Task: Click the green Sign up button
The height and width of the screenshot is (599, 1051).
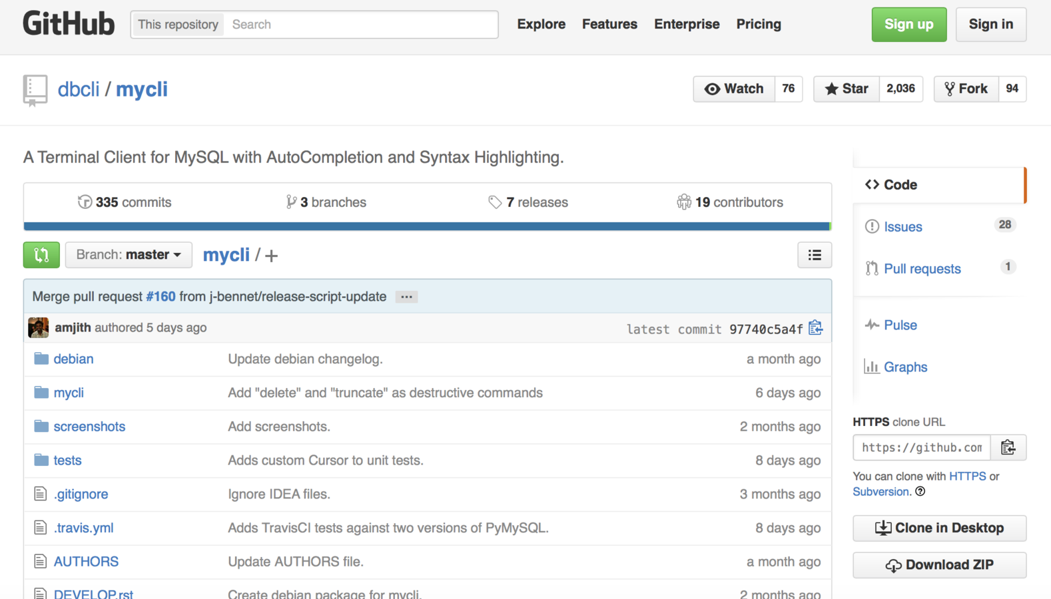Action: pos(909,25)
